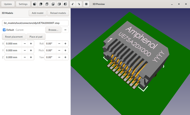
Task: Click the rotate counter-clockwise arrow icon
Action: (x=72, y=4)
